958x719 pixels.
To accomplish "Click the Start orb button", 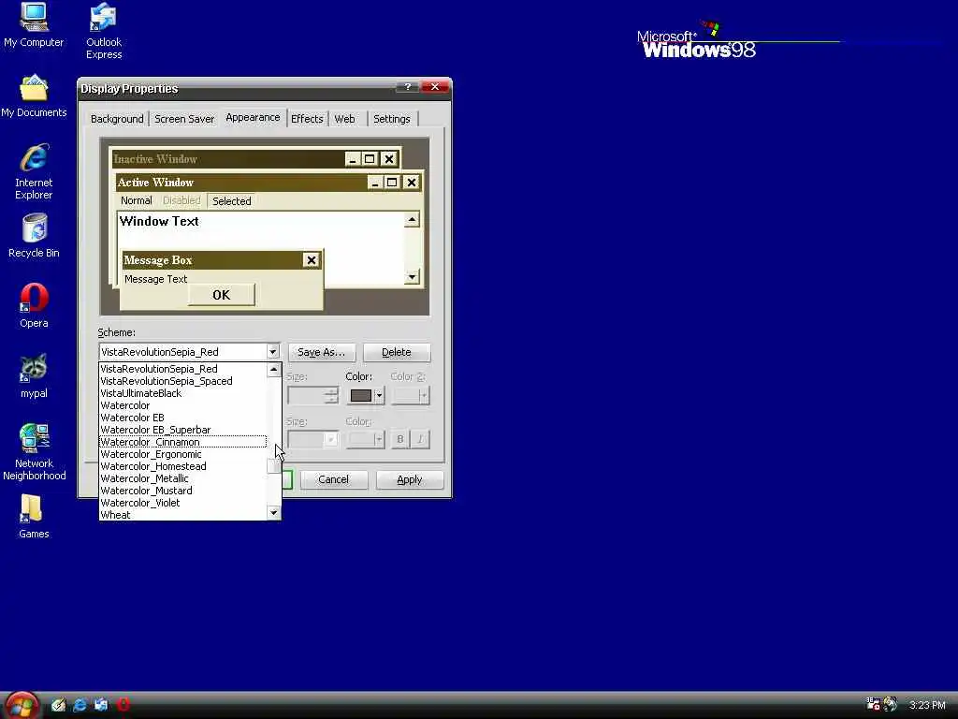I will [x=22, y=705].
